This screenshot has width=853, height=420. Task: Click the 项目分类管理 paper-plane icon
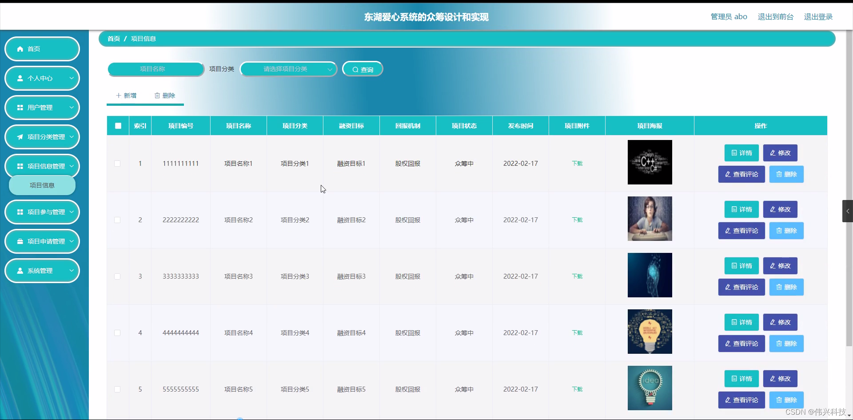point(20,137)
